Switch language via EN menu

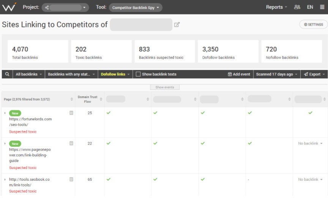pos(310,7)
